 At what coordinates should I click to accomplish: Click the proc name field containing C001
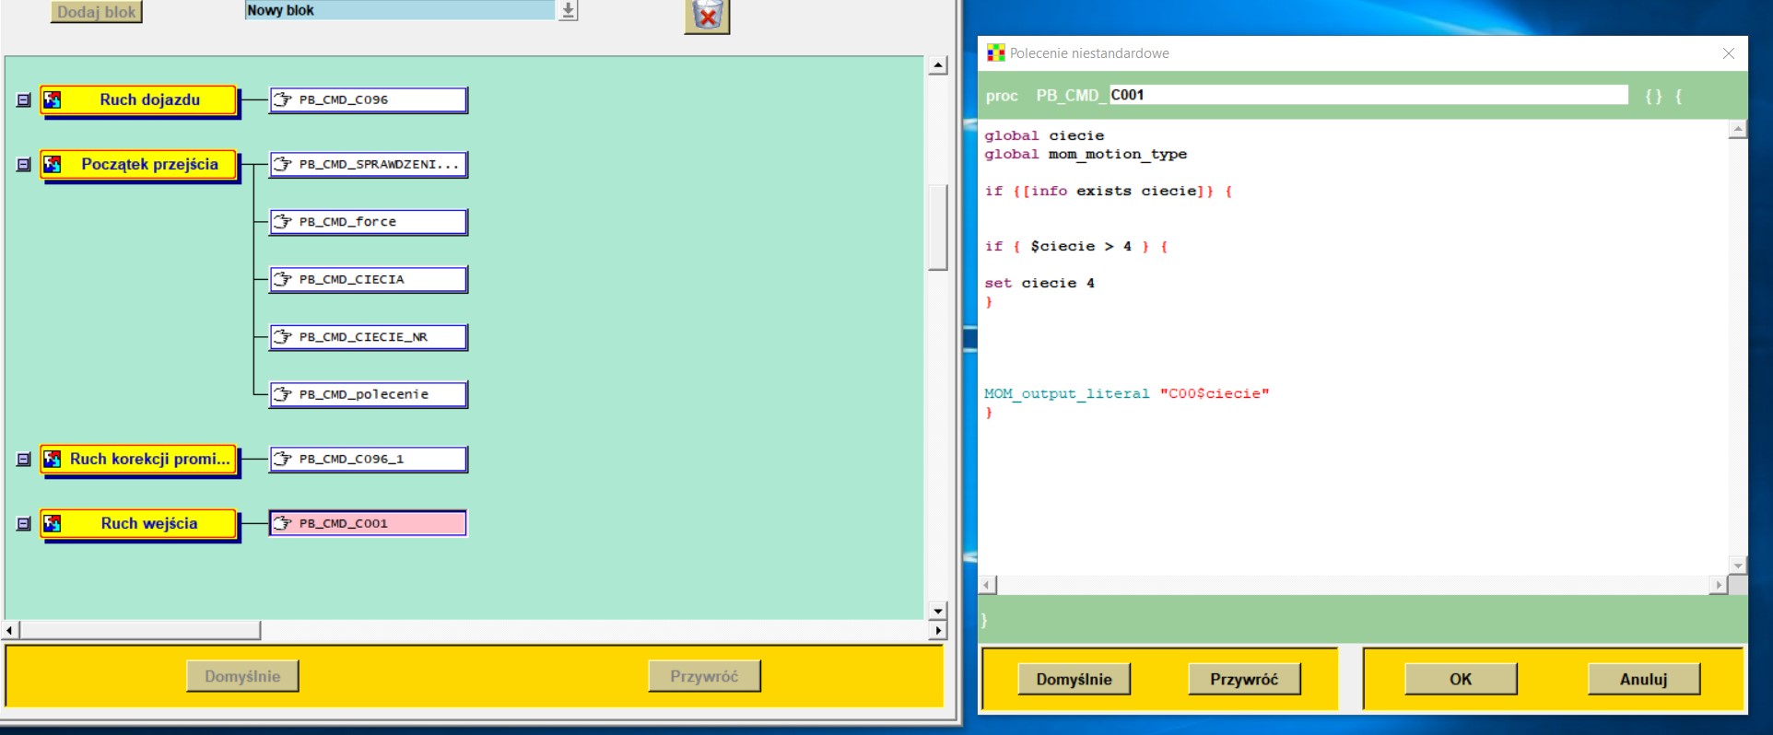1368,95
